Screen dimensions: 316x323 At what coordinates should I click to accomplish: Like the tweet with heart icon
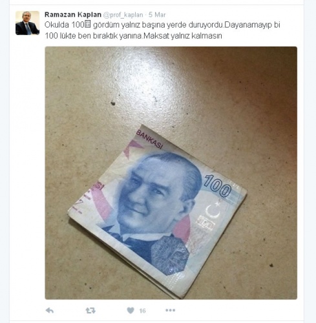pos(131,310)
